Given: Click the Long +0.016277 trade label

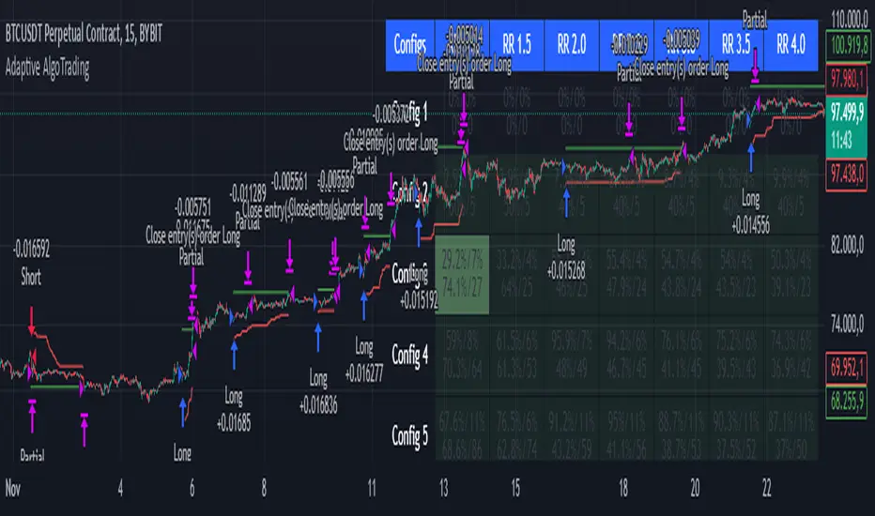Looking at the screenshot, I should pyautogui.click(x=364, y=360).
